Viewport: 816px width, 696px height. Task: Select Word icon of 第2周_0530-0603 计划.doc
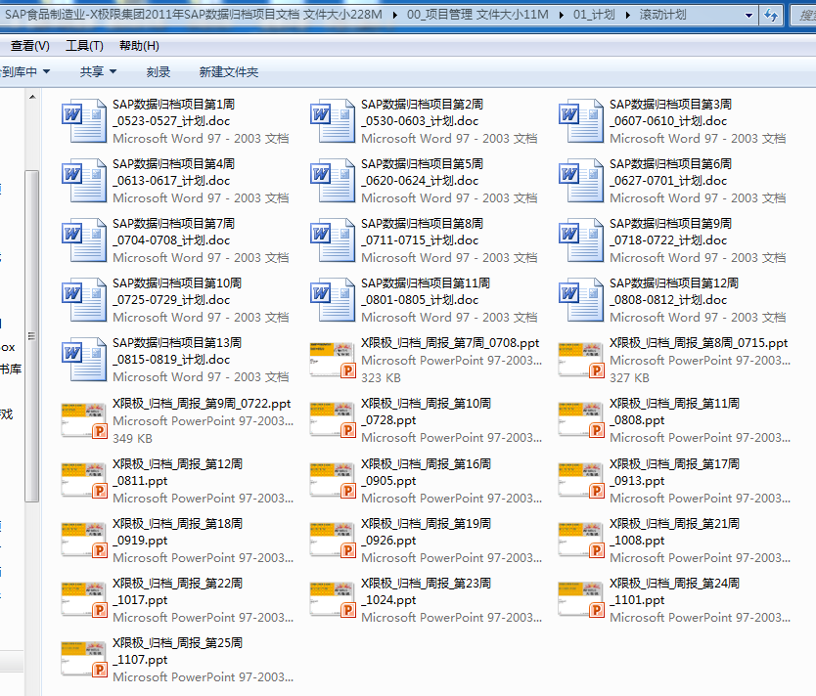click(x=332, y=120)
